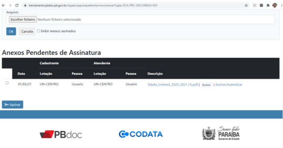283x148 pixels.
Task: Open the browser three-dot menu
Action: click(x=280, y=5)
